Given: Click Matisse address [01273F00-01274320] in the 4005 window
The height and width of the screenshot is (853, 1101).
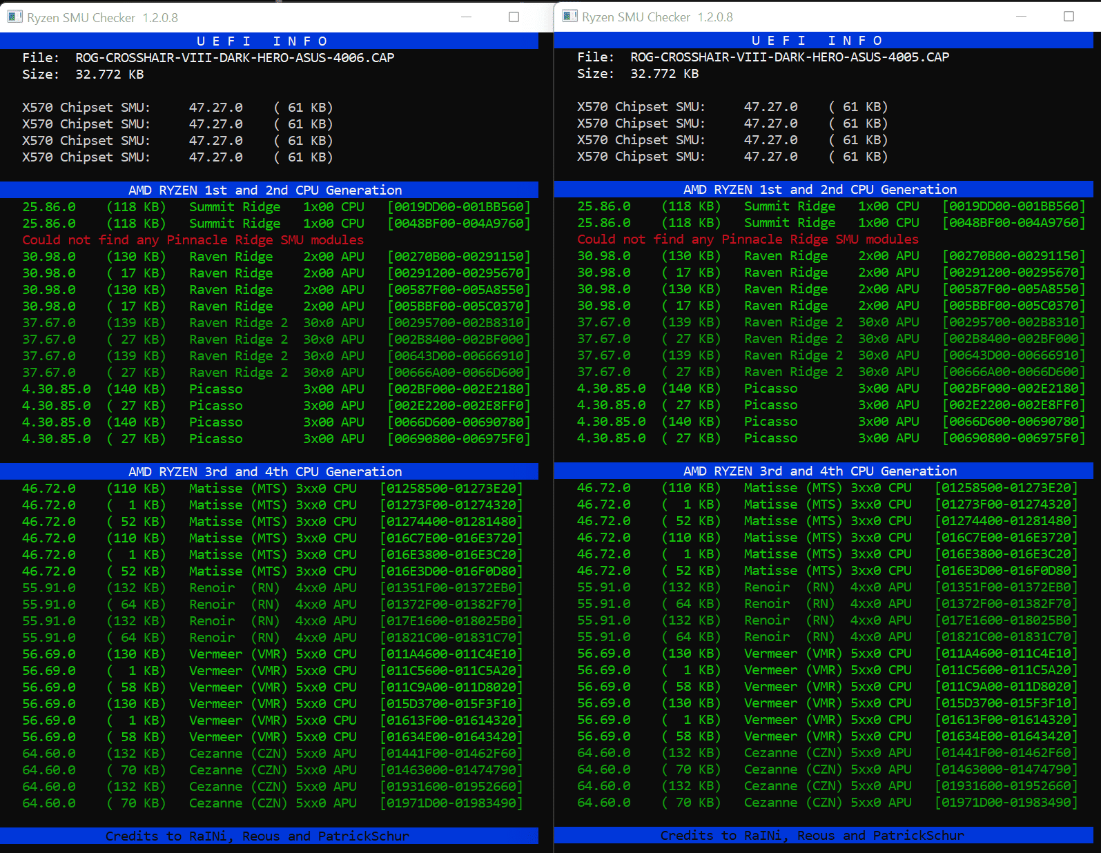Looking at the screenshot, I should (1006, 504).
